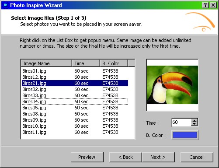Sort by Image Name column header
The height and width of the screenshot is (168, 219).
click(46, 63)
